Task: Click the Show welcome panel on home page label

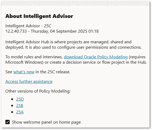Action: (46, 122)
